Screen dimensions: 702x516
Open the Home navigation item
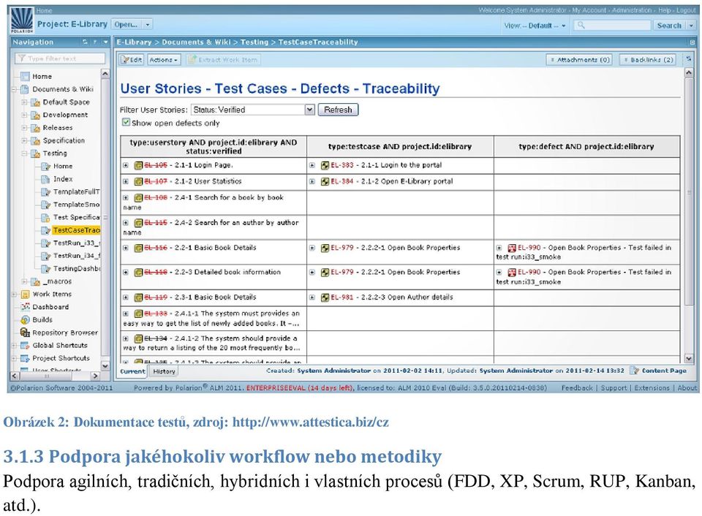pos(42,77)
